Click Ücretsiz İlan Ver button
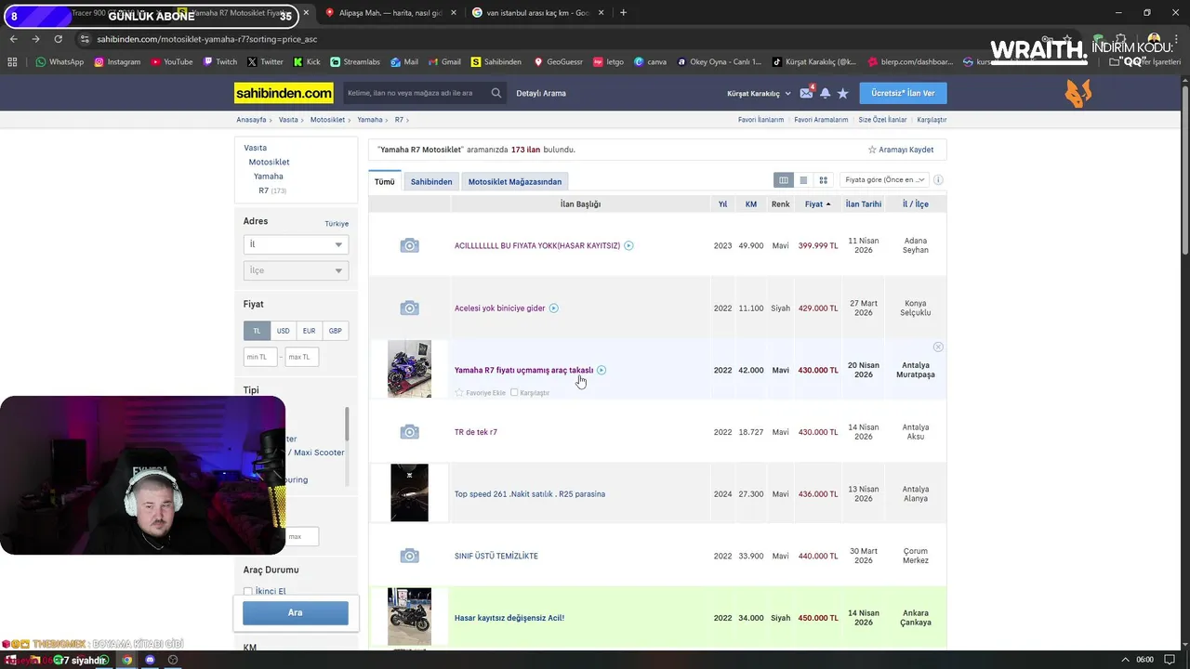 tap(903, 93)
